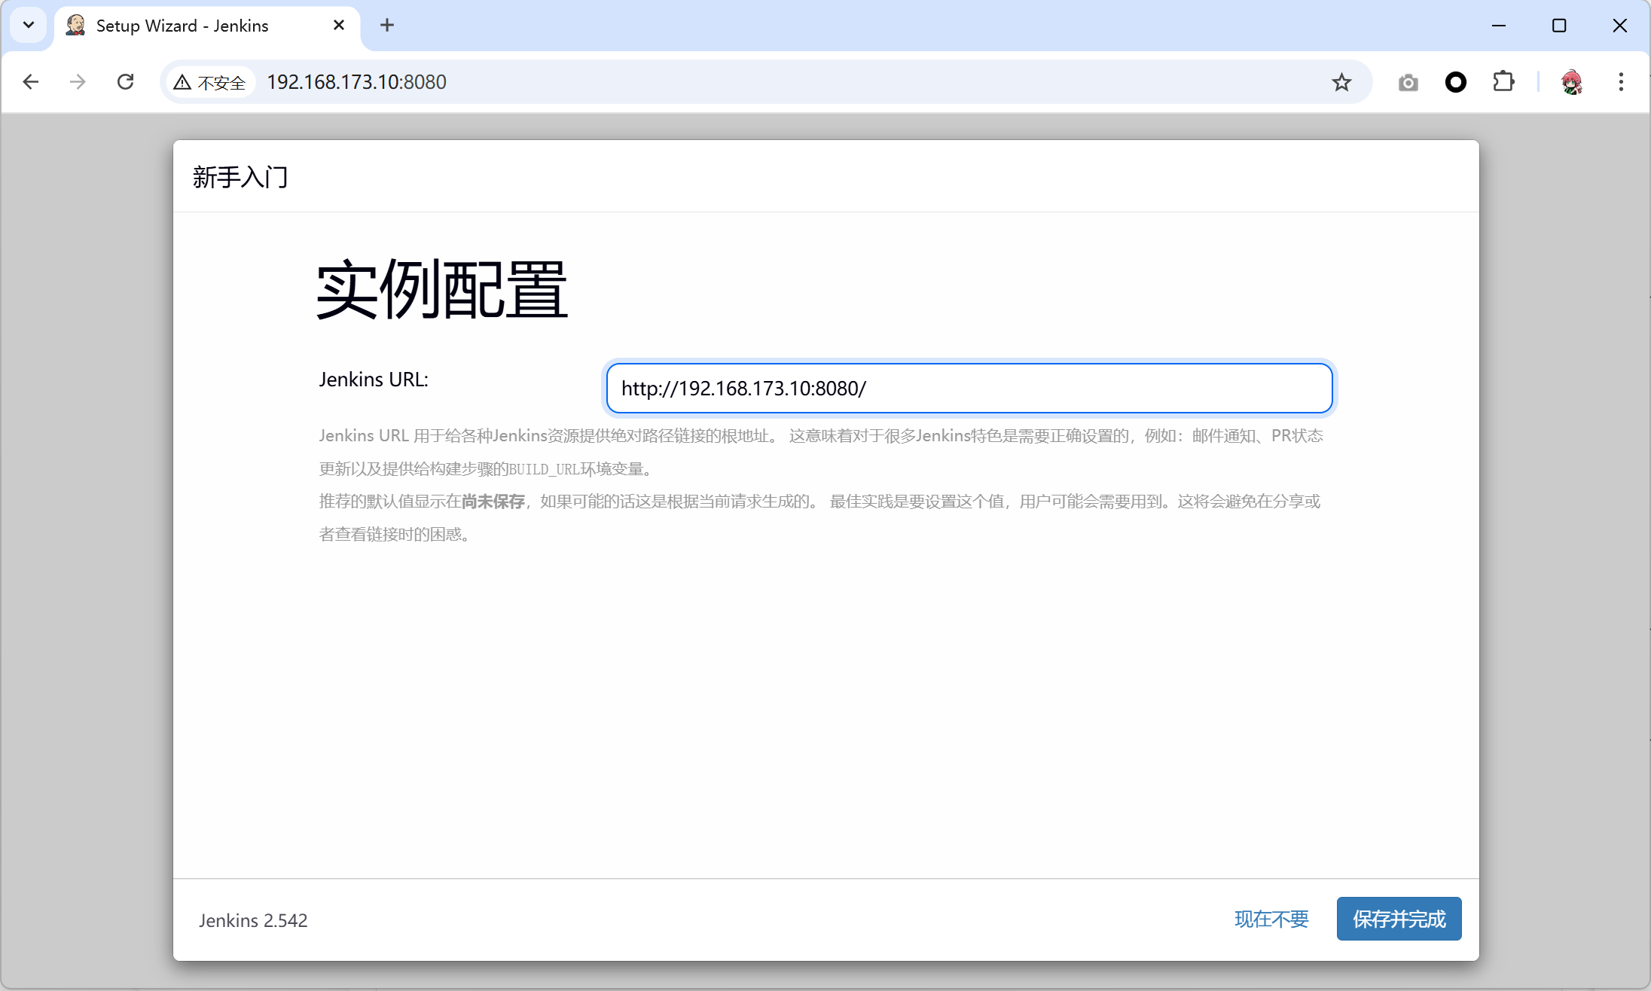1651x991 pixels.
Task: Open the Extensions puzzle piece menu
Action: [x=1503, y=82]
